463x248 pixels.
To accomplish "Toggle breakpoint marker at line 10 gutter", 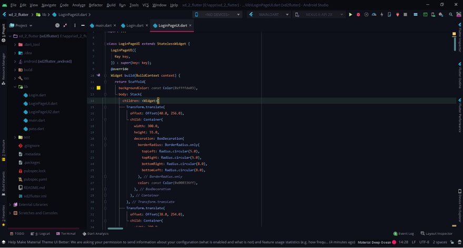I will coord(98,75).
